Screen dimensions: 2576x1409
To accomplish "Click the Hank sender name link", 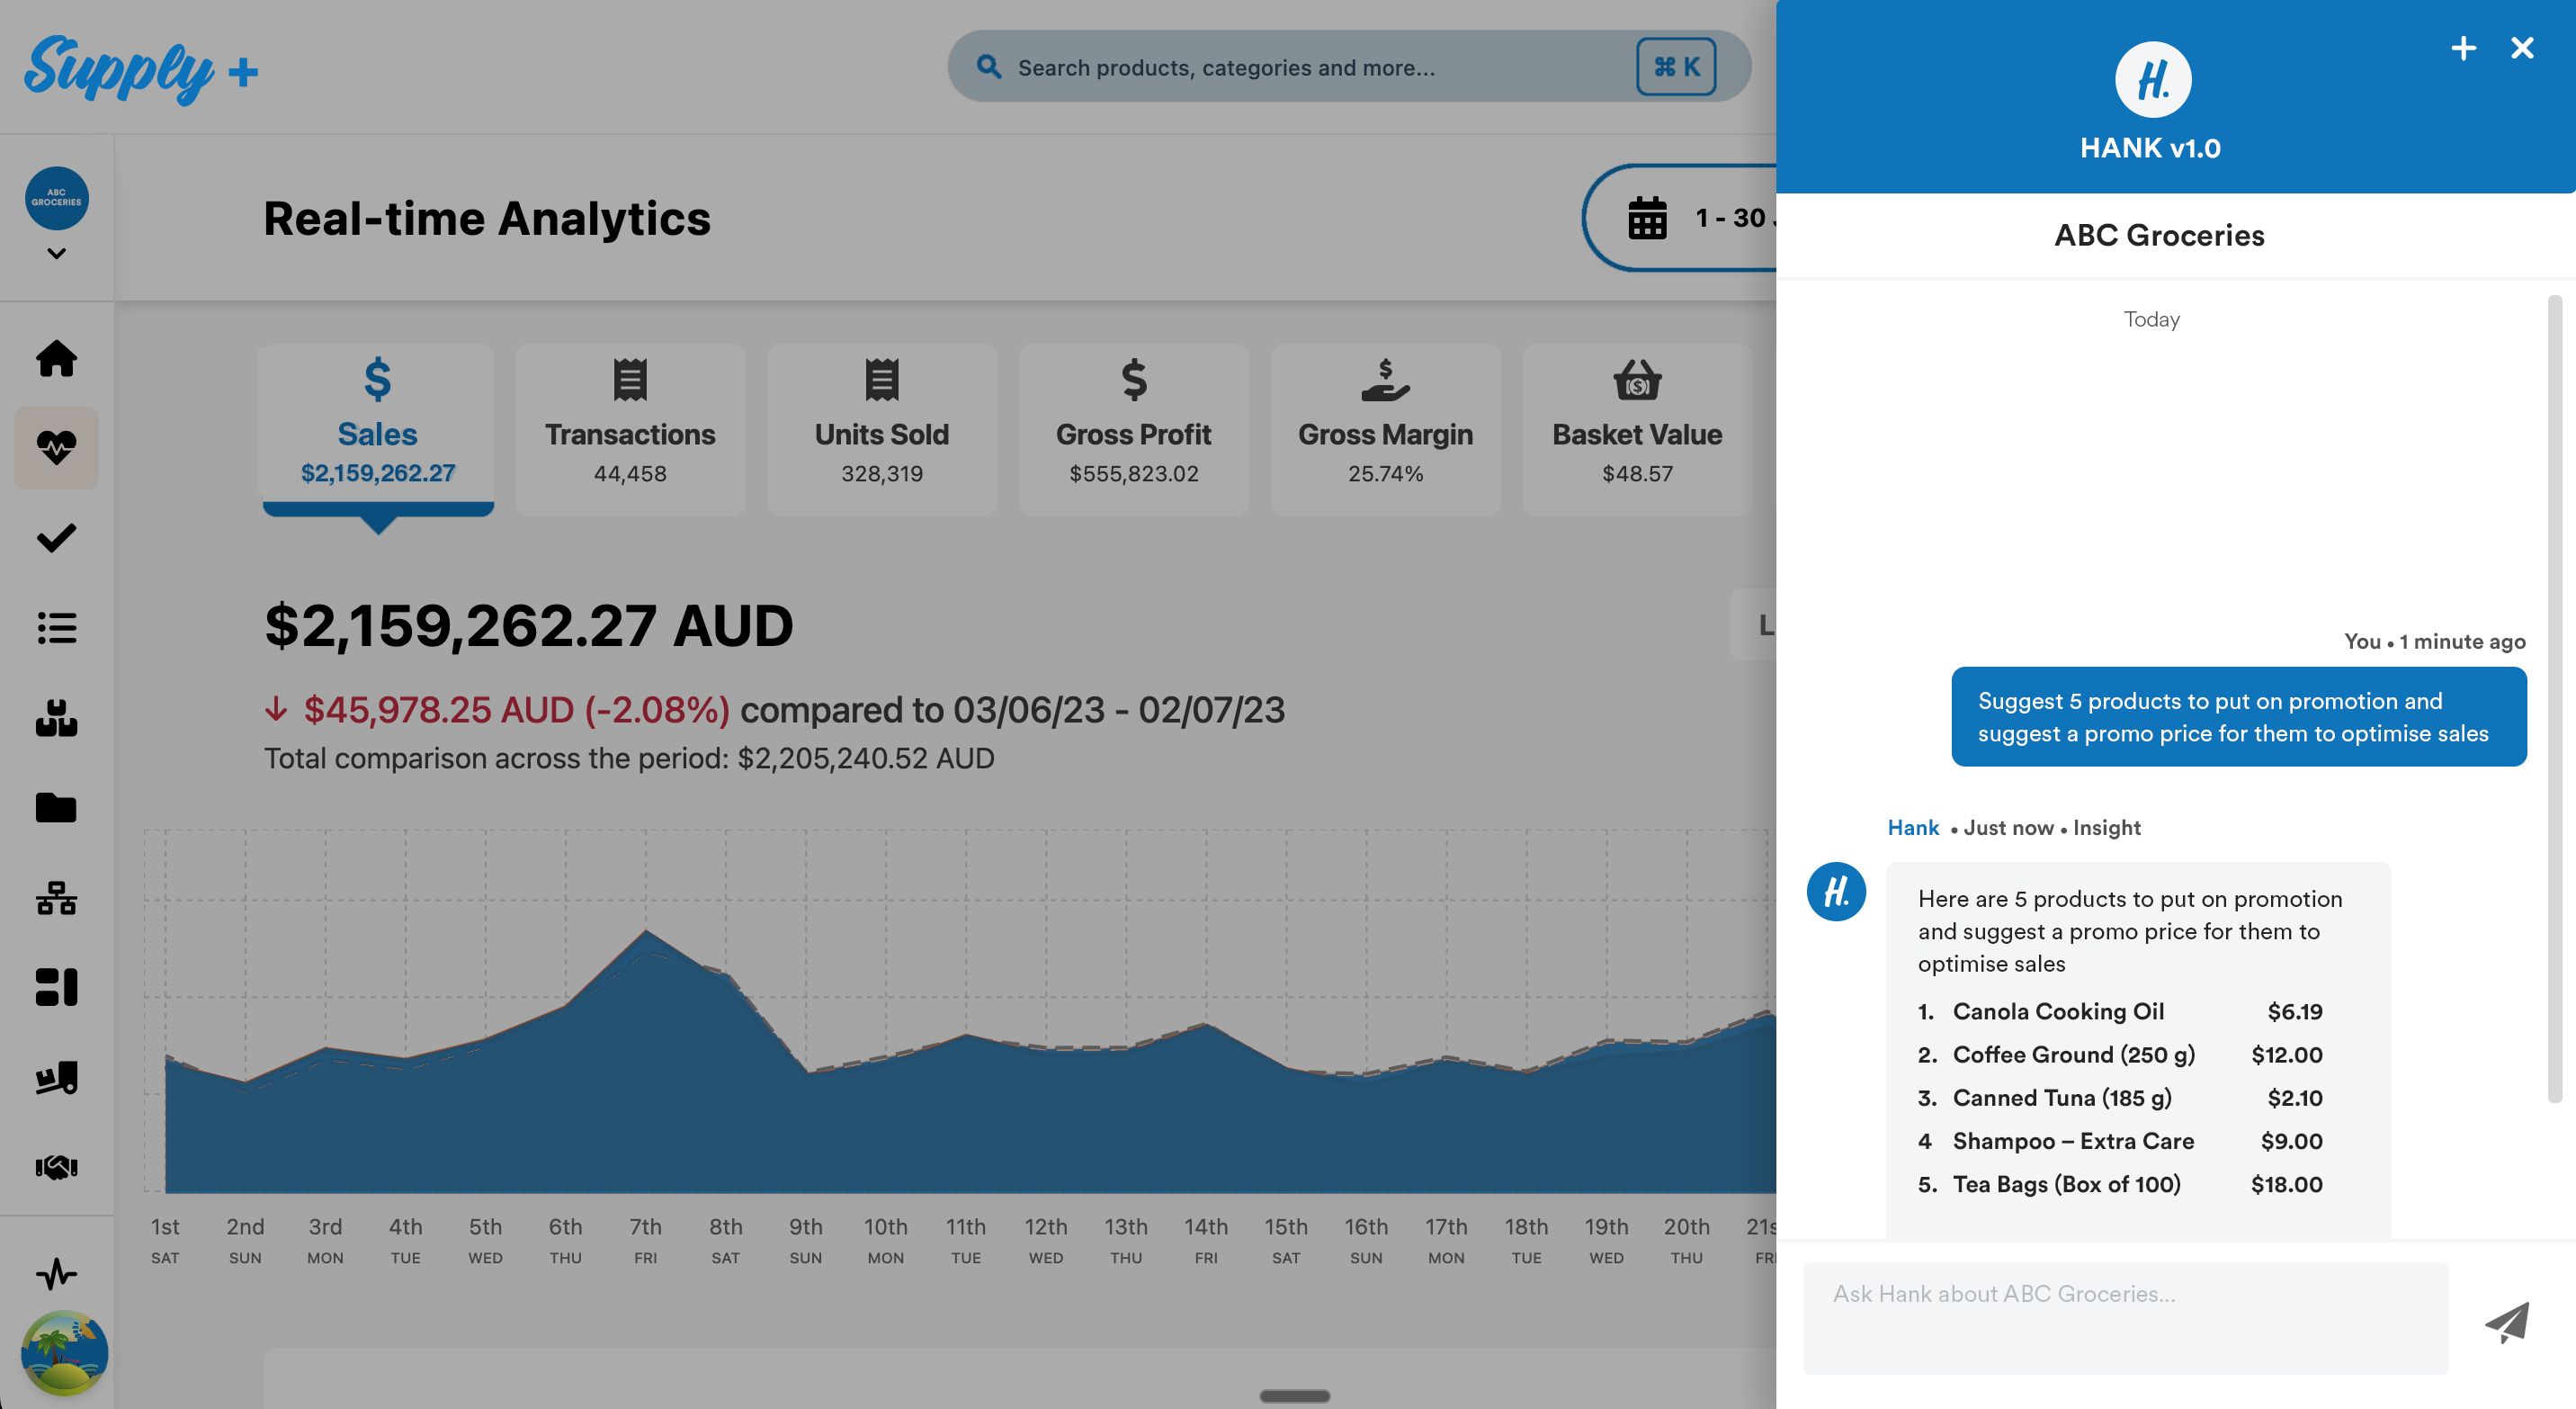I will 1912,828.
